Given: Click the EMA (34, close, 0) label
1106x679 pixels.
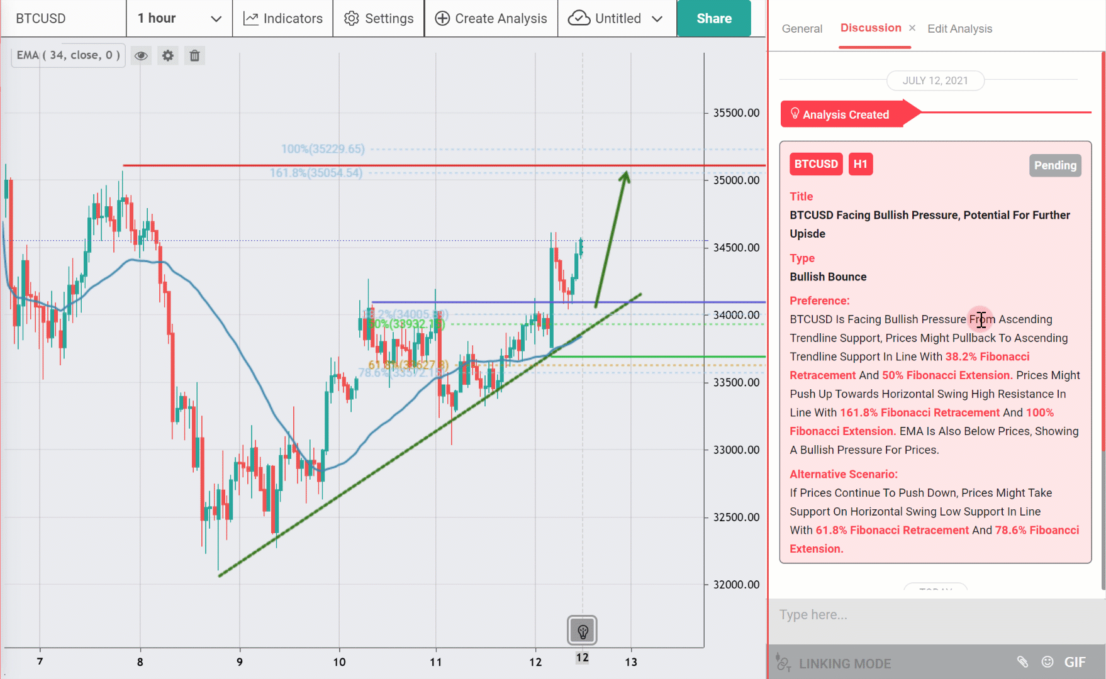Looking at the screenshot, I should point(69,55).
